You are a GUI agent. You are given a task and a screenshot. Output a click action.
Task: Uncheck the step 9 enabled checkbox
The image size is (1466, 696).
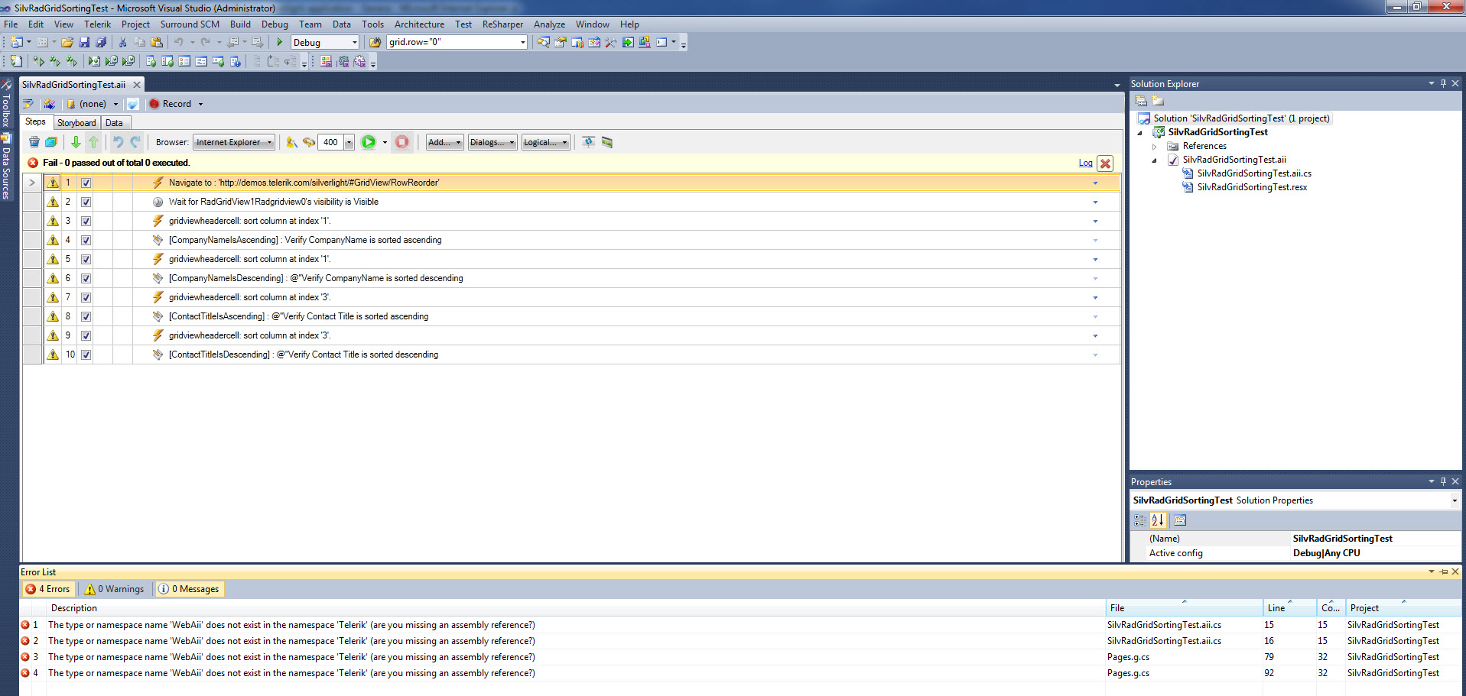(86, 335)
